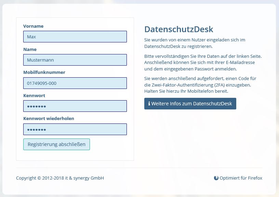Click paragraph about Zwei-Faktor-Authentifizierung

click(x=200, y=85)
